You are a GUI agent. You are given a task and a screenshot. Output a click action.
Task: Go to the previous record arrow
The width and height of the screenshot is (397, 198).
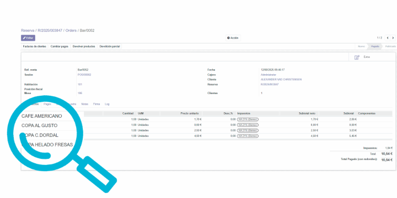[x=388, y=38]
